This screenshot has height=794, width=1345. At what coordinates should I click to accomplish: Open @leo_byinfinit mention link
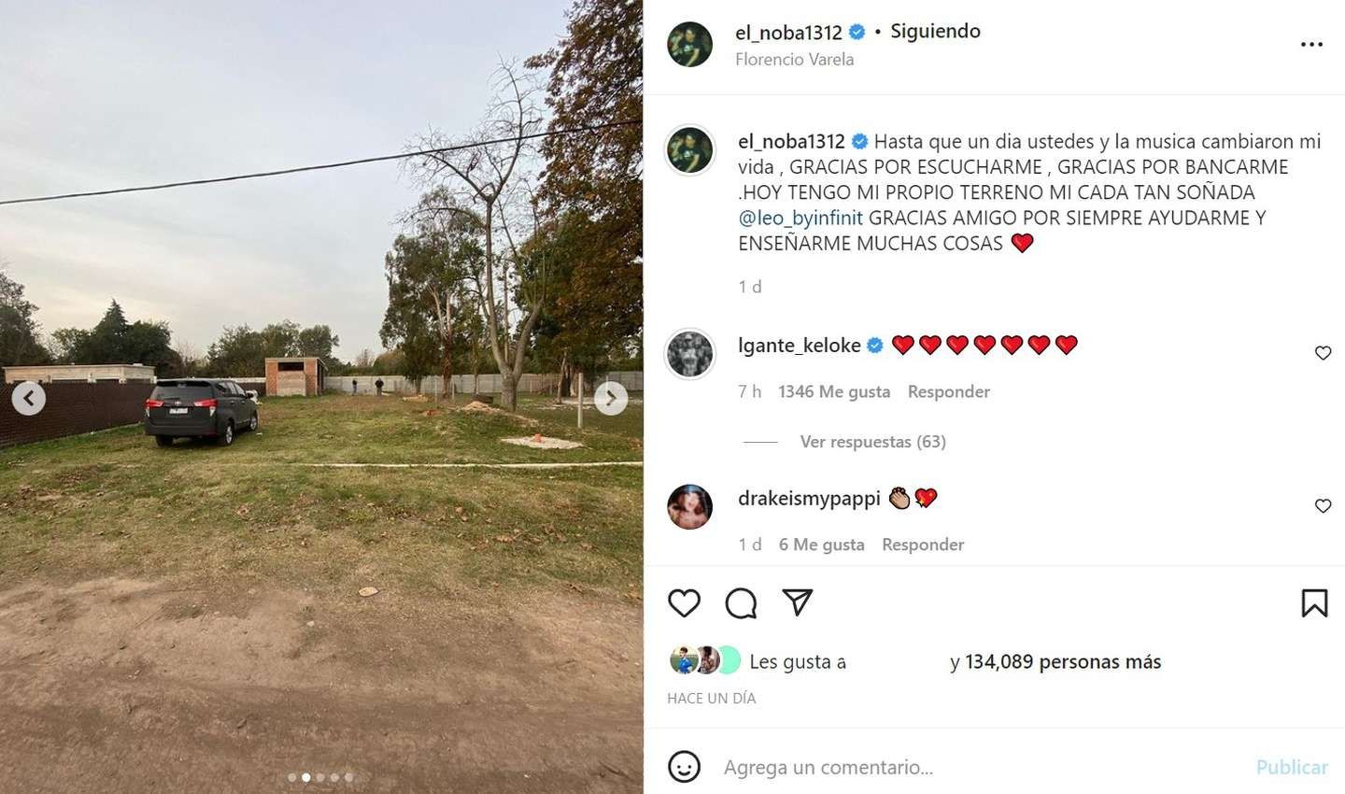800,218
